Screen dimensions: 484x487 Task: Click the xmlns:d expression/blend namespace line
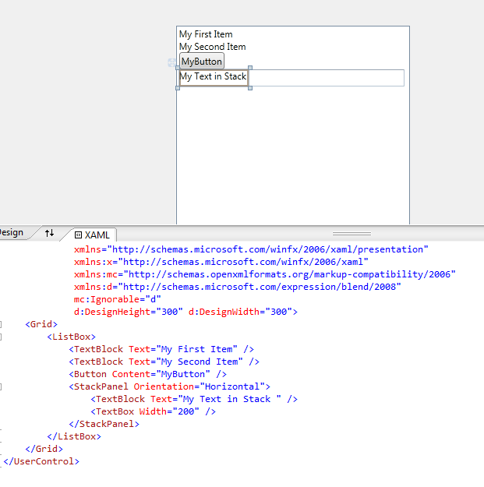click(x=238, y=287)
